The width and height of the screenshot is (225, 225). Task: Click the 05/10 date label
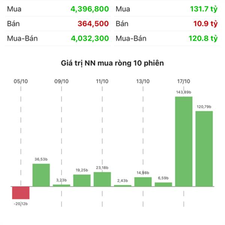[x=21, y=81]
